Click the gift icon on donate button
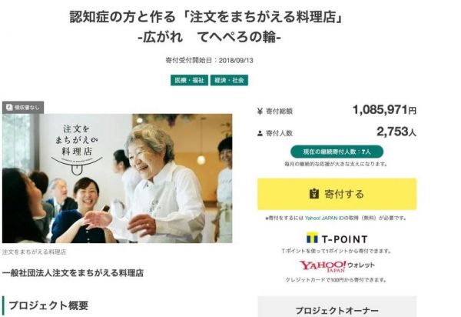Viewport: 461px width, 317px height. point(314,194)
